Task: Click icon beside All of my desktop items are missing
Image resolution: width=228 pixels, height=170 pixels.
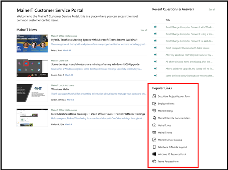Action: [155, 61]
